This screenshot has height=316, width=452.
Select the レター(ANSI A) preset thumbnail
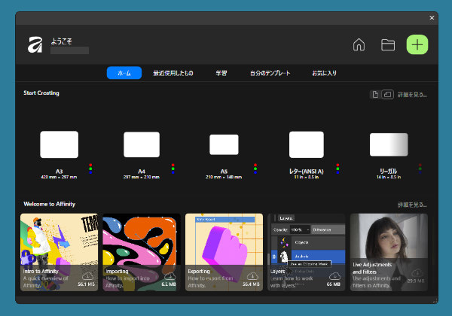307,144
